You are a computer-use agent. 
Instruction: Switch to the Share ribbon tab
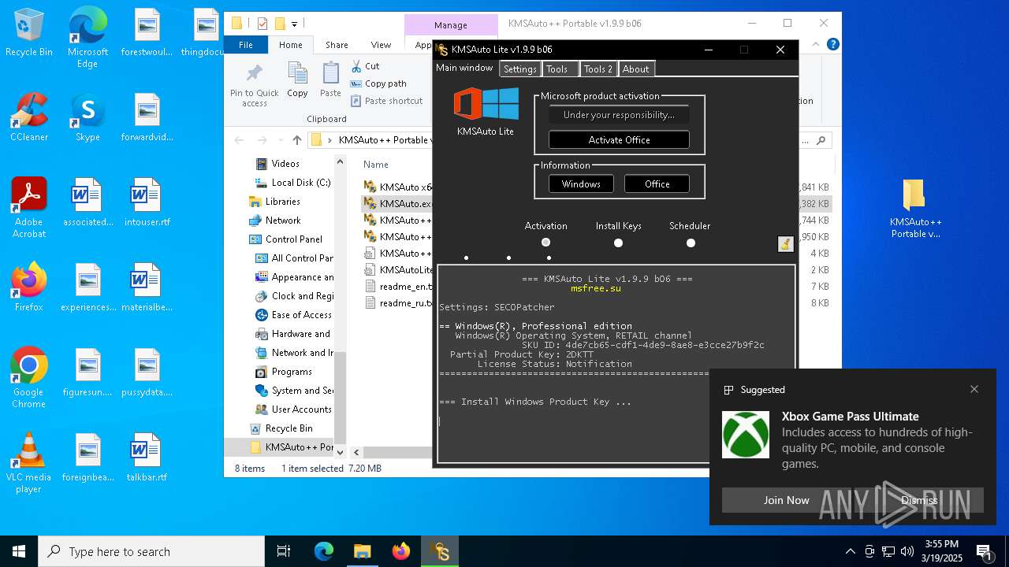(x=337, y=45)
